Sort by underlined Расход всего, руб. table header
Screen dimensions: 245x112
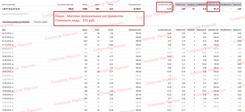point(135,30)
